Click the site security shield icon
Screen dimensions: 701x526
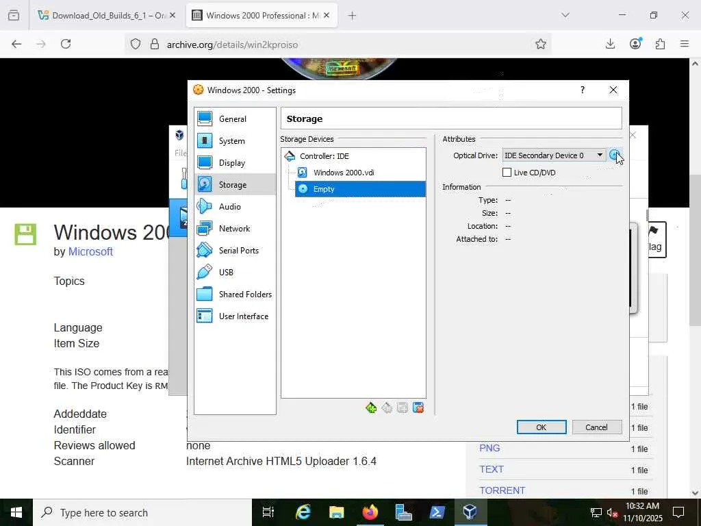(x=136, y=44)
